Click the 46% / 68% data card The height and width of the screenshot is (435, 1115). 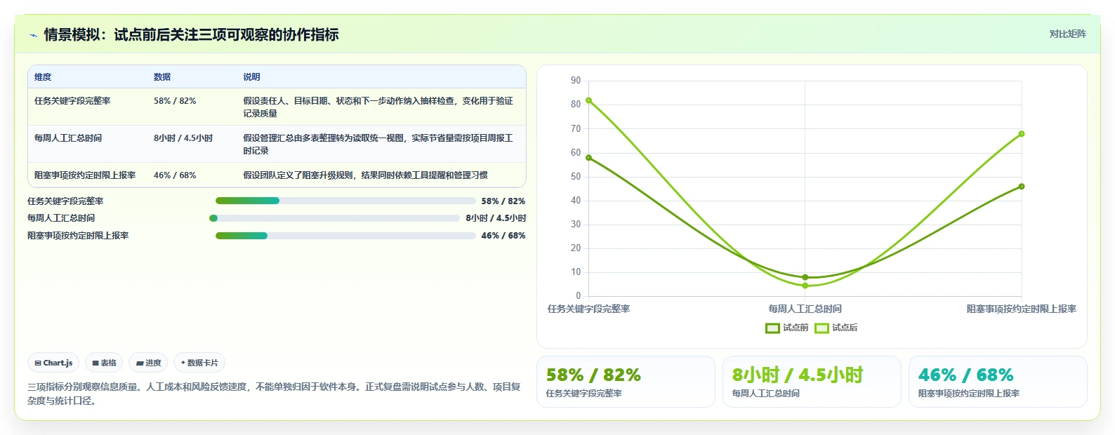pyautogui.click(x=998, y=382)
